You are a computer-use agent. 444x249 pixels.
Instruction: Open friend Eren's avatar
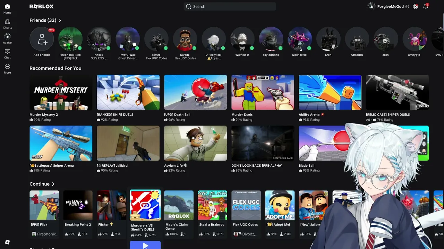pyautogui.click(x=328, y=39)
